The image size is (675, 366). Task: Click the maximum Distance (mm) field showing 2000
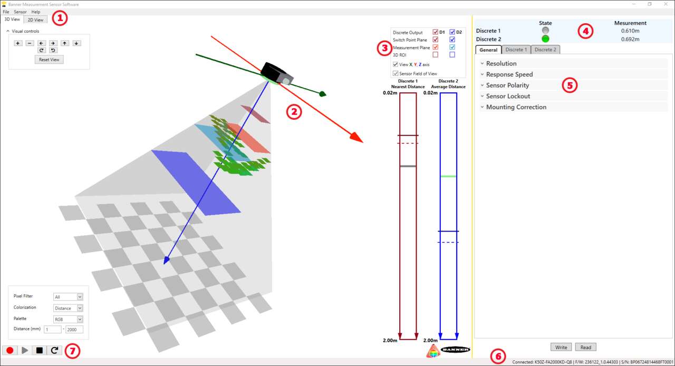click(74, 330)
